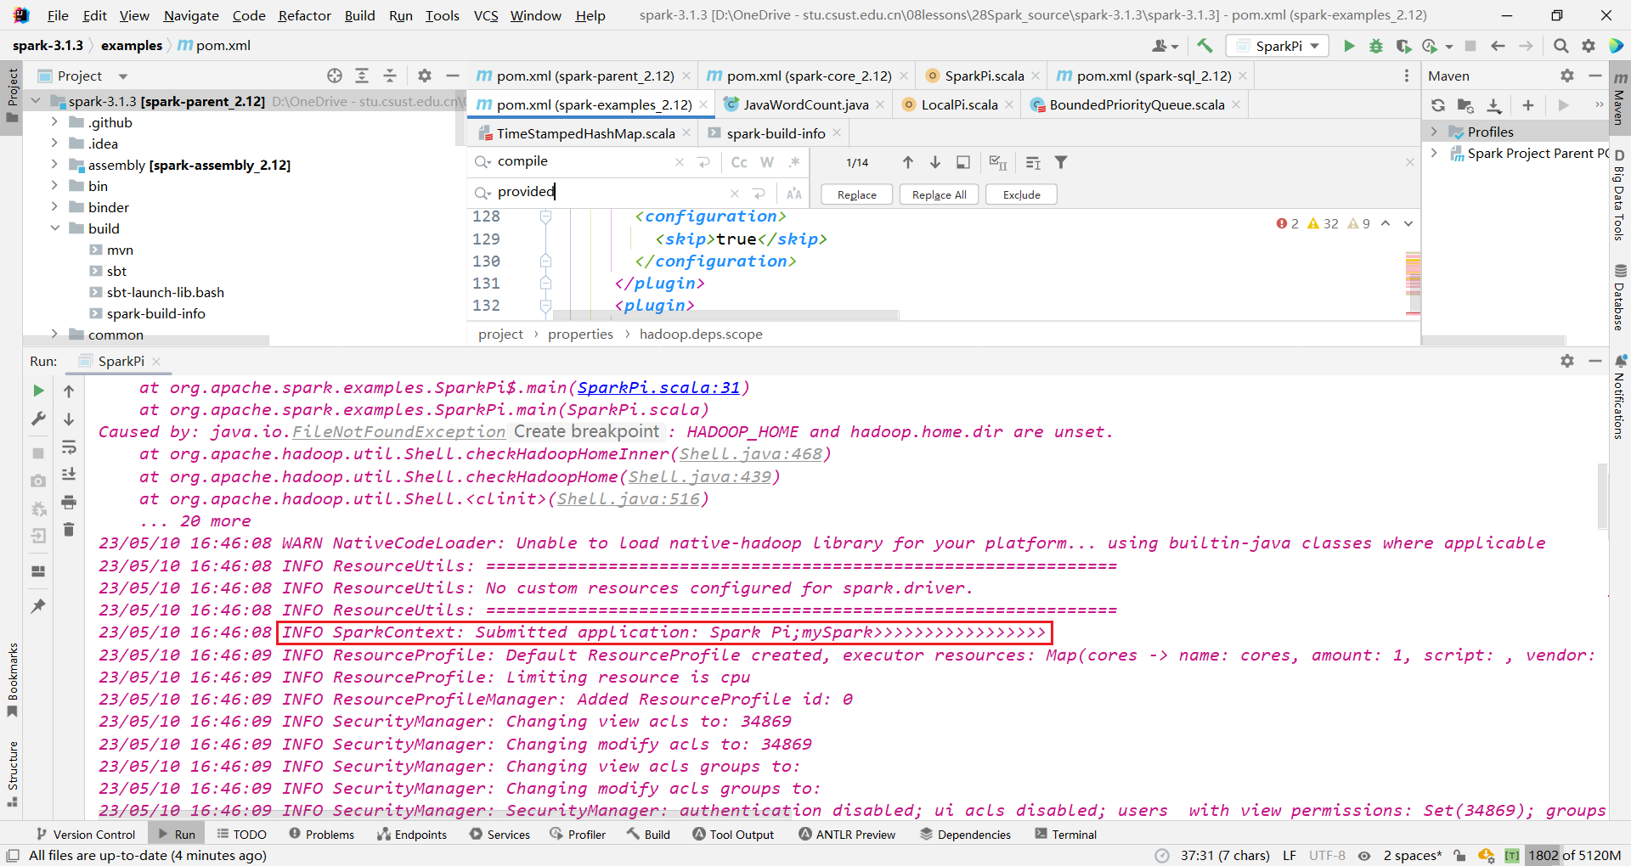Go to previous search occurrence

click(x=907, y=162)
